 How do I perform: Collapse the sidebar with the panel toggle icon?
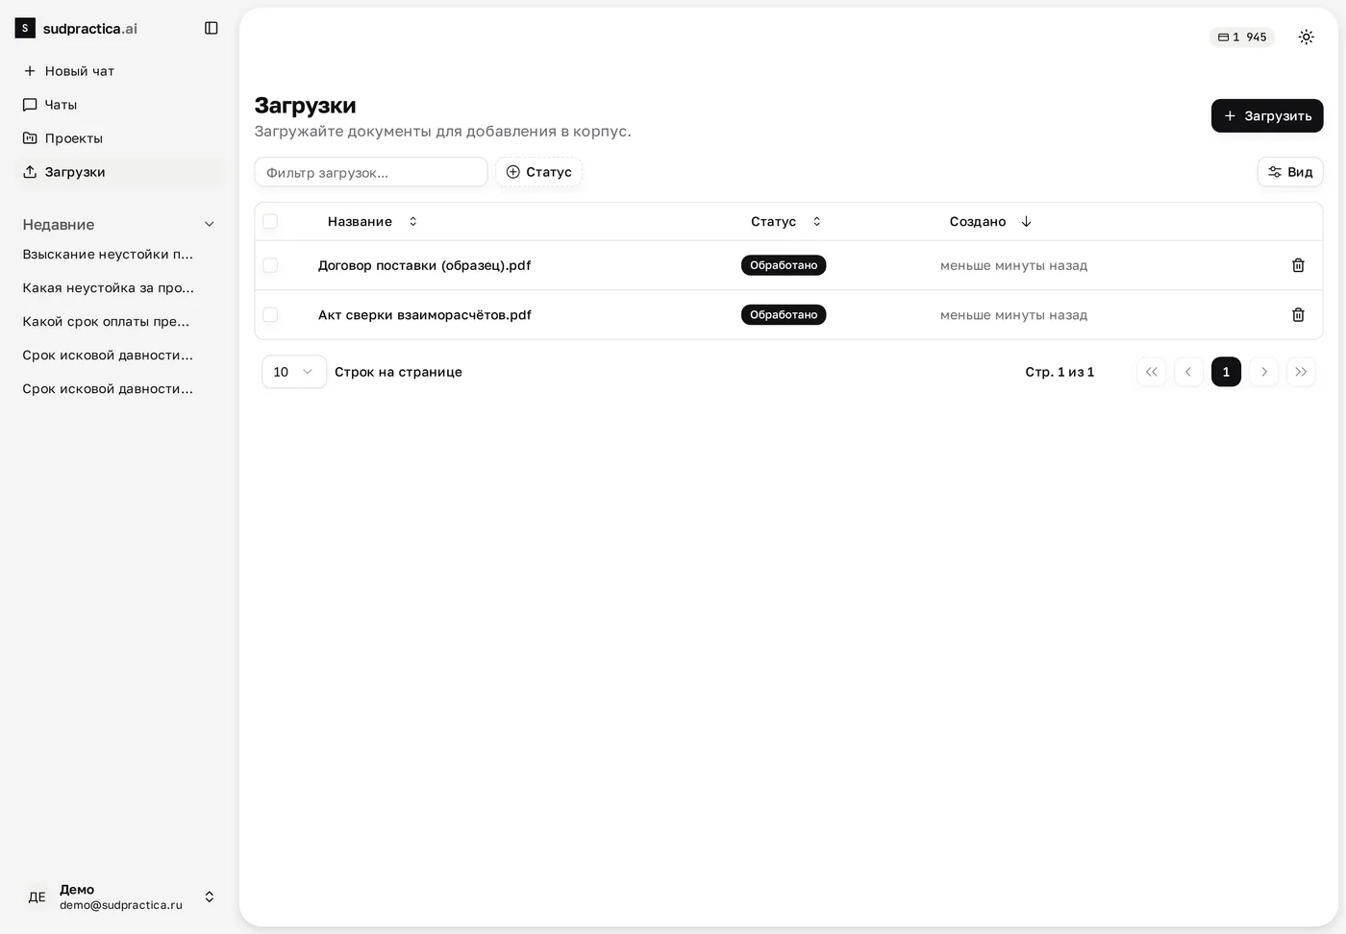coord(212,28)
